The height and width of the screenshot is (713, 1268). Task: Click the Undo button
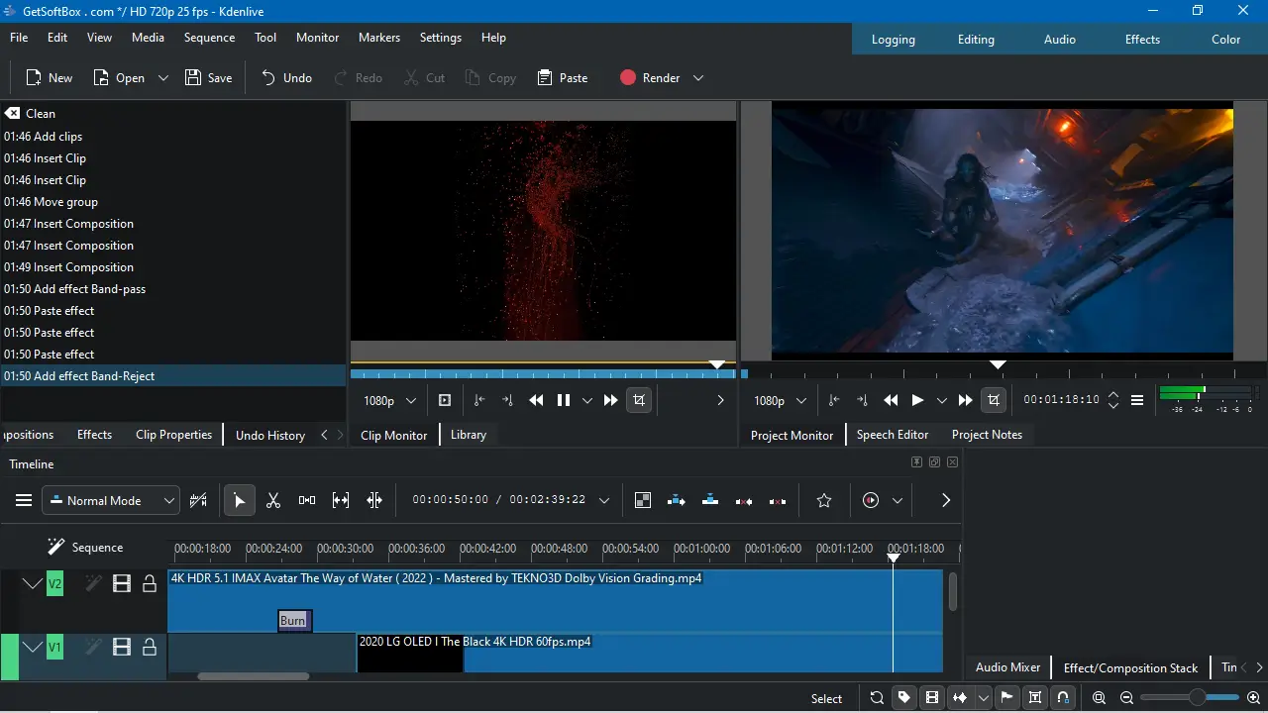[x=286, y=77]
